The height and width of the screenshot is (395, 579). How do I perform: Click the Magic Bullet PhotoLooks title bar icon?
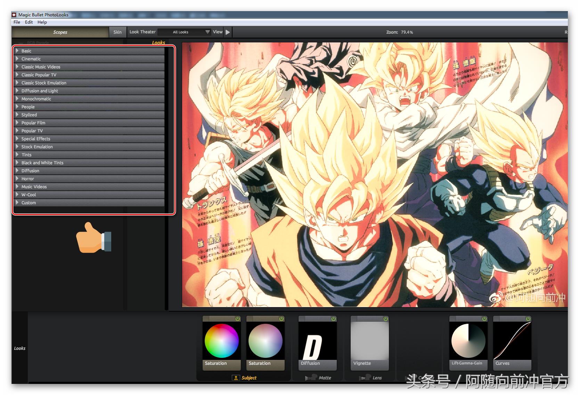[14, 15]
